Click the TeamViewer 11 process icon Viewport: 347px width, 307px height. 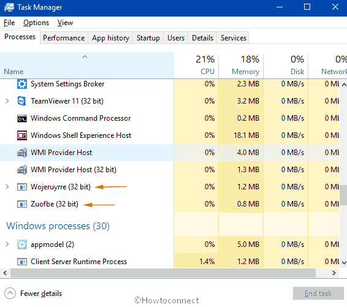22,101
